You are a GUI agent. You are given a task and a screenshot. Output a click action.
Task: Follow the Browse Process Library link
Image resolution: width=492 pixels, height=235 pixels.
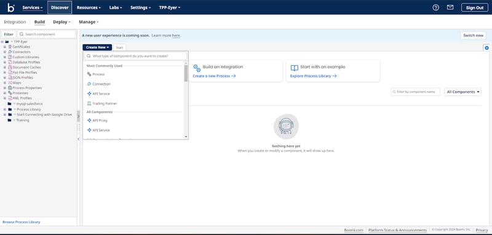(x=22, y=222)
